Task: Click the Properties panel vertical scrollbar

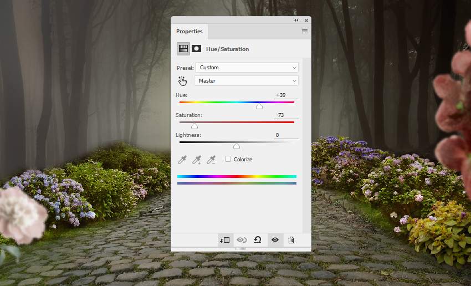Action: (306, 145)
